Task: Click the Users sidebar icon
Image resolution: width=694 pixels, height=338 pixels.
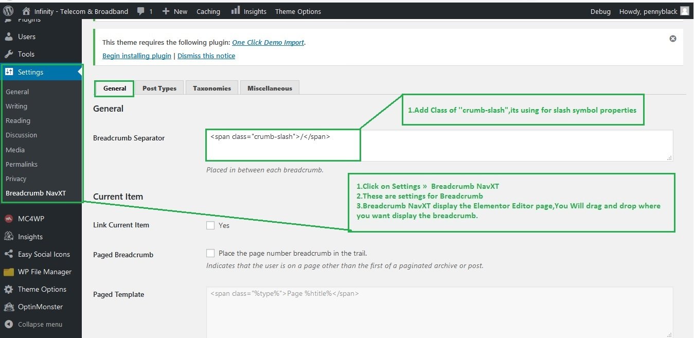Action: (9, 37)
